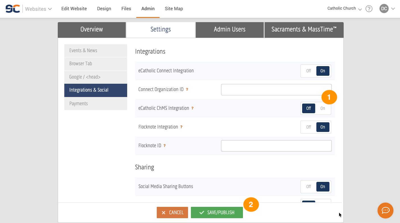Click the Save/Publish button
Viewport: 400px width, 223px height.
[217, 213]
